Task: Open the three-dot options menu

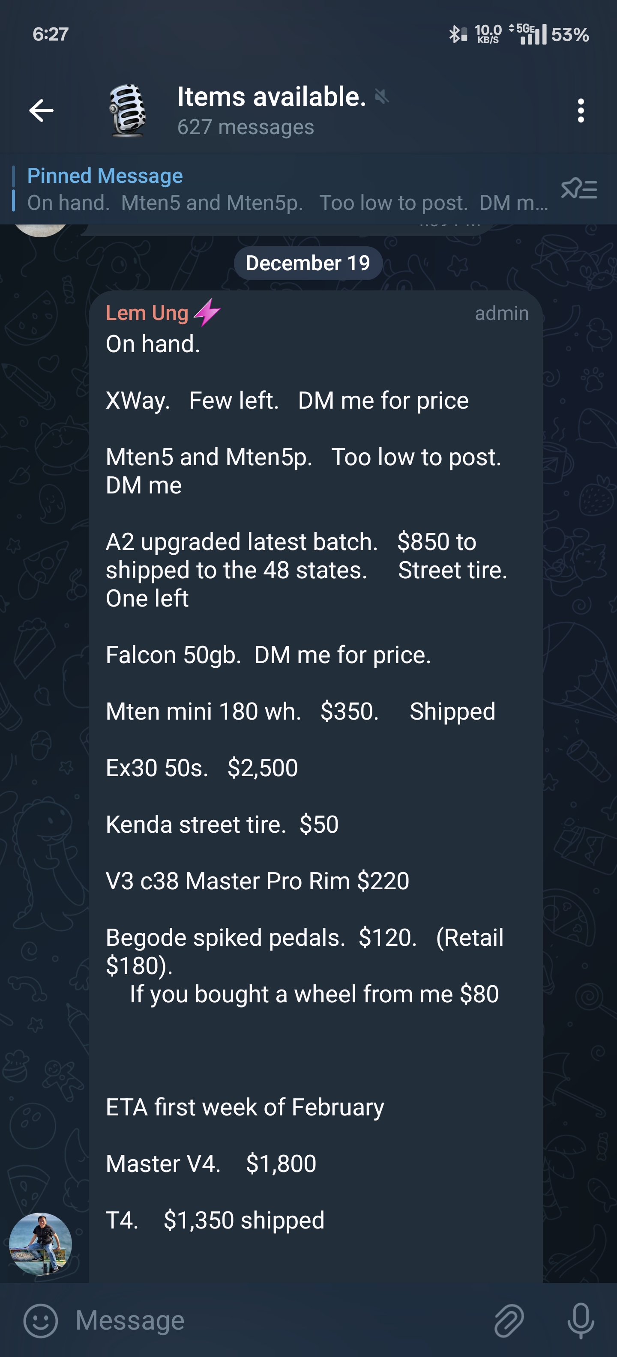Action: tap(581, 111)
